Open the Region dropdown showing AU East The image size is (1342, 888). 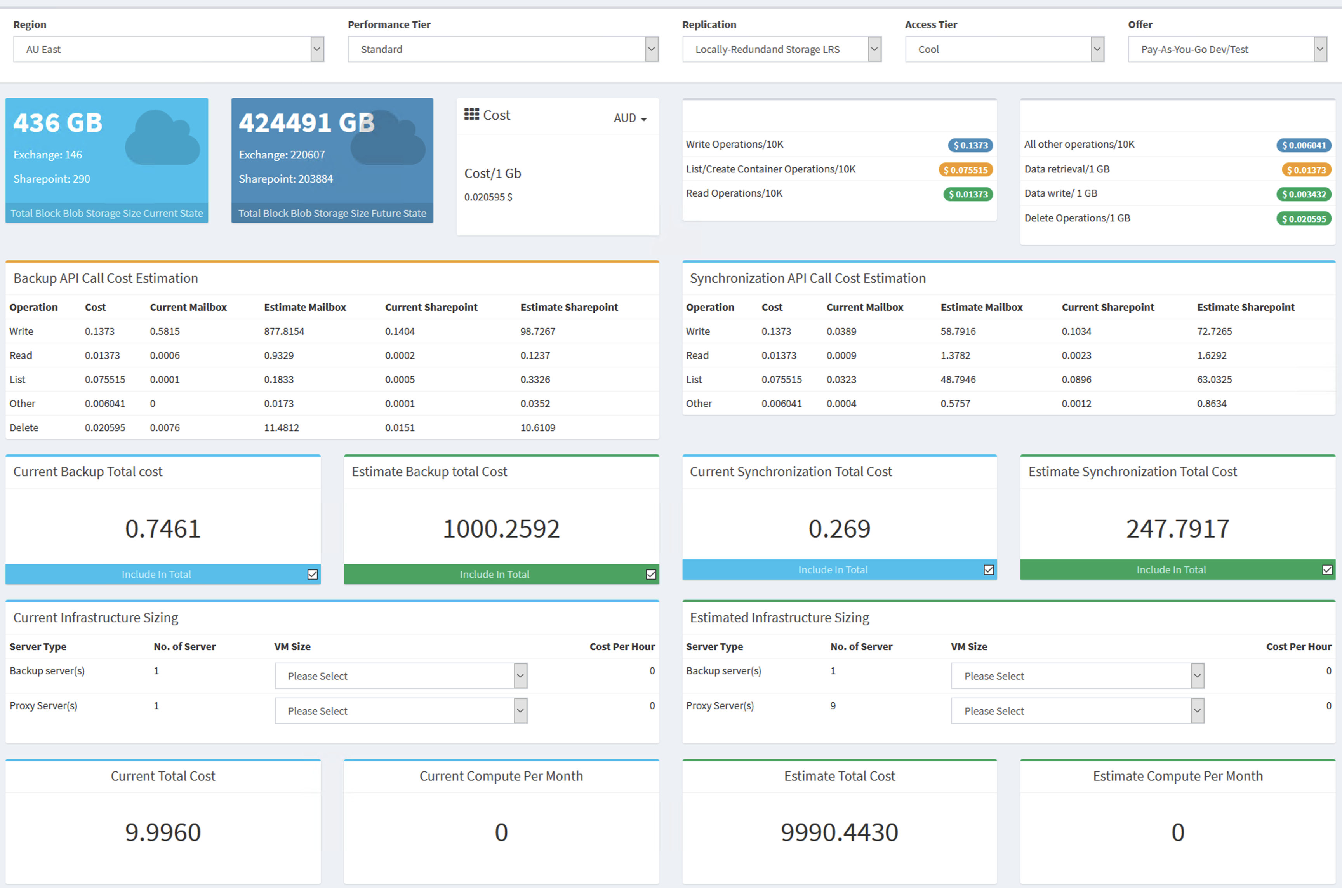(x=169, y=49)
